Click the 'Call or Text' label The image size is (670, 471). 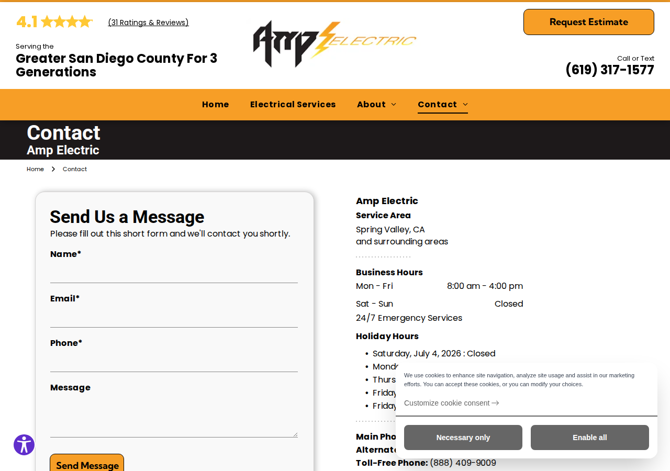point(635,58)
